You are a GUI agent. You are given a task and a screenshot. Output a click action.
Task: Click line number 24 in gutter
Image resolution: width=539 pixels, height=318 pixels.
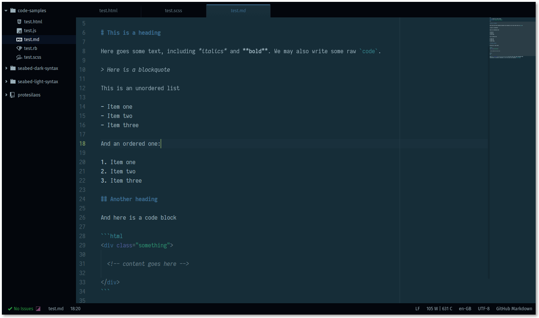pyautogui.click(x=82, y=199)
